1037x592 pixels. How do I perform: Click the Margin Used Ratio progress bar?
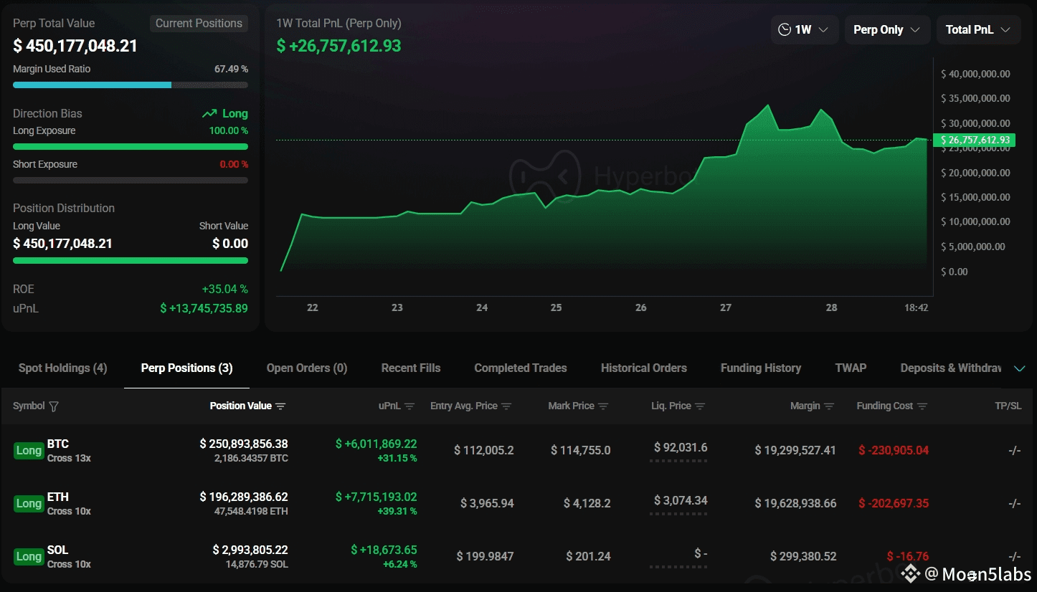pos(131,85)
